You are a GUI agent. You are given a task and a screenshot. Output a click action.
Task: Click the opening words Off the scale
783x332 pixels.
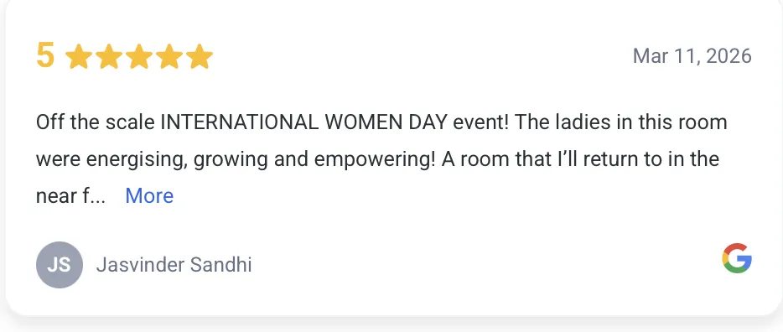point(96,122)
